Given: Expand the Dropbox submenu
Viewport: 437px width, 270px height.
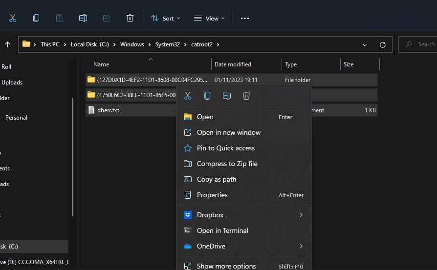Looking at the screenshot, I should click(301, 215).
